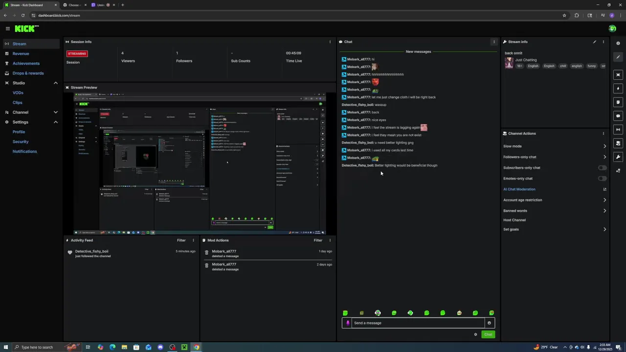The width and height of the screenshot is (626, 352).
Task: Open Activity Feed three-dot menu
Action: point(193,241)
